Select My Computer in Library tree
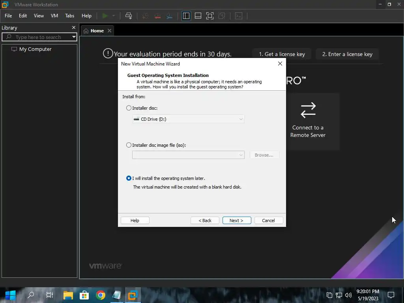 32,49
